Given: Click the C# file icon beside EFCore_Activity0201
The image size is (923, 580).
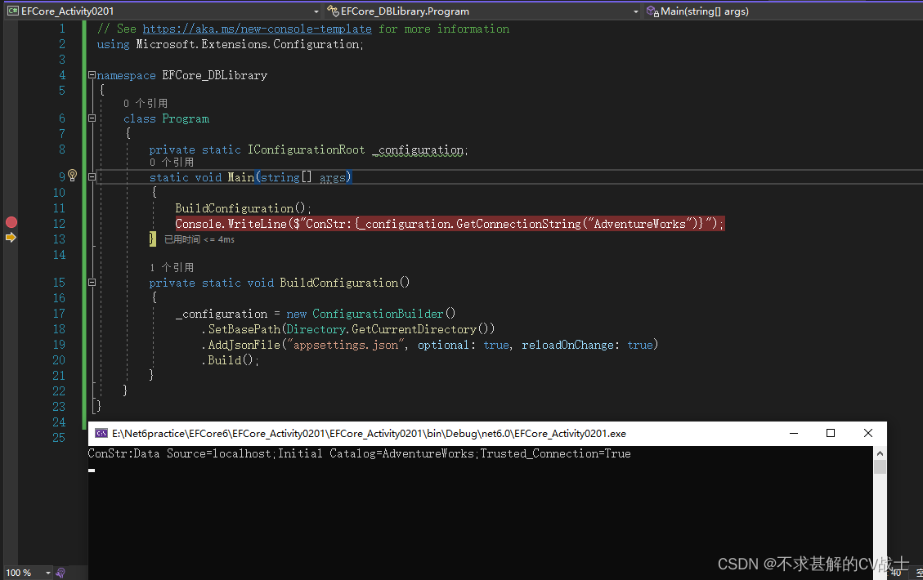Looking at the screenshot, I should 11,11.
